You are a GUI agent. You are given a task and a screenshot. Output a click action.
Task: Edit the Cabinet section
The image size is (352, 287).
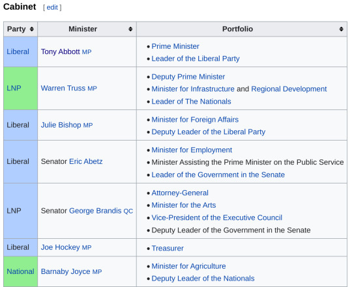point(52,7)
